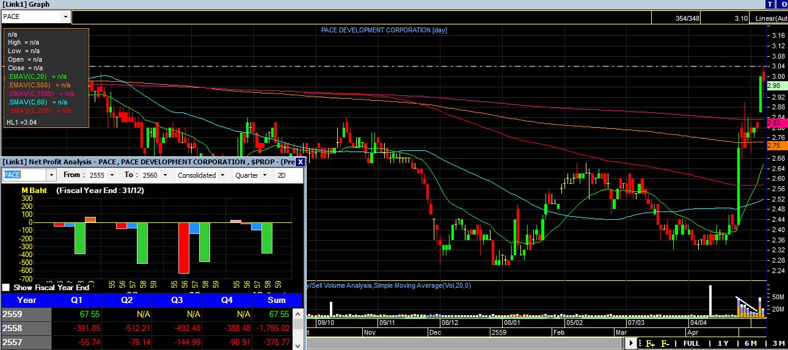Open the Linear(Auto) scale dropdown
The height and width of the screenshot is (350, 788).
point(770,18)
